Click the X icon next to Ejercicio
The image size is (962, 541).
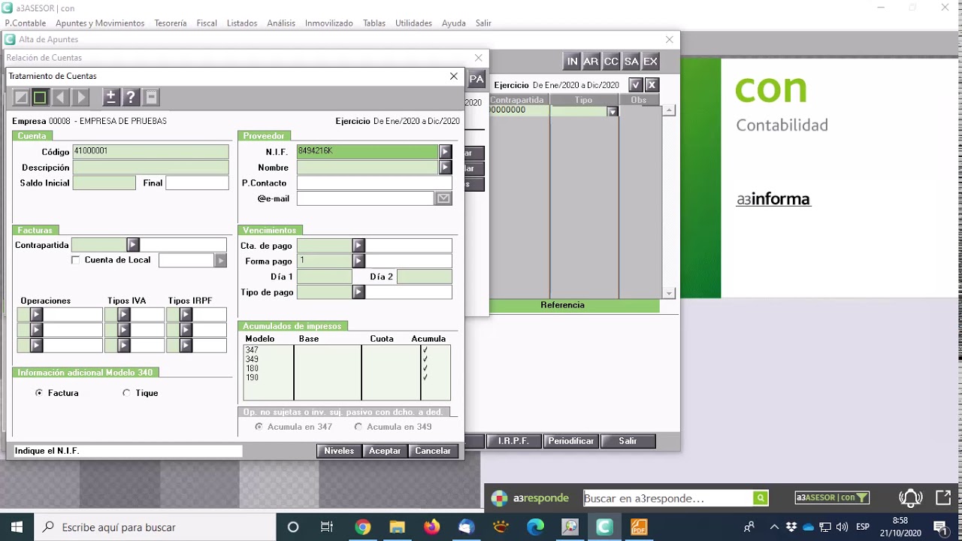coord(652,85)
